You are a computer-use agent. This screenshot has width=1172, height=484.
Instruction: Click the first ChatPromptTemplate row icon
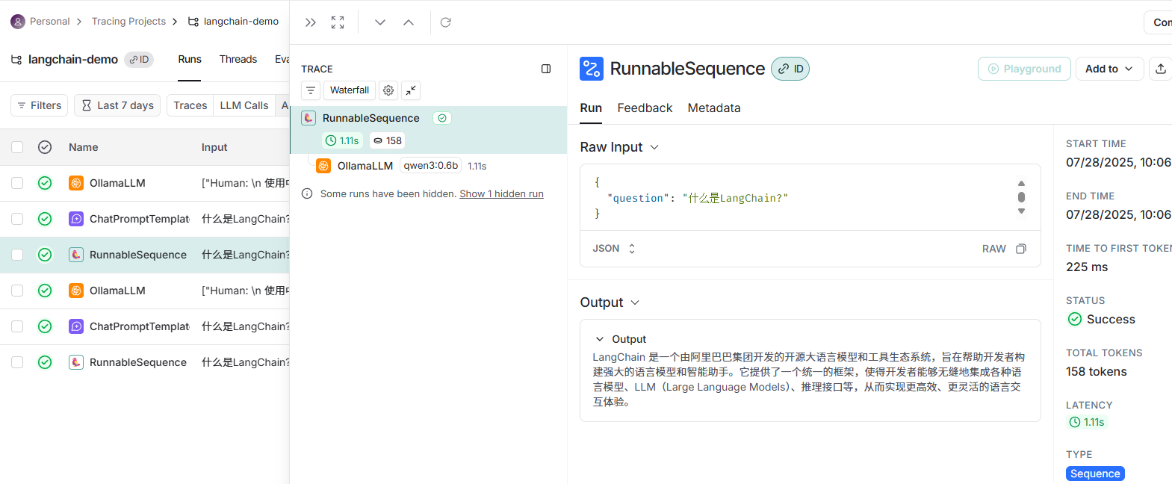tap(76, 219)
